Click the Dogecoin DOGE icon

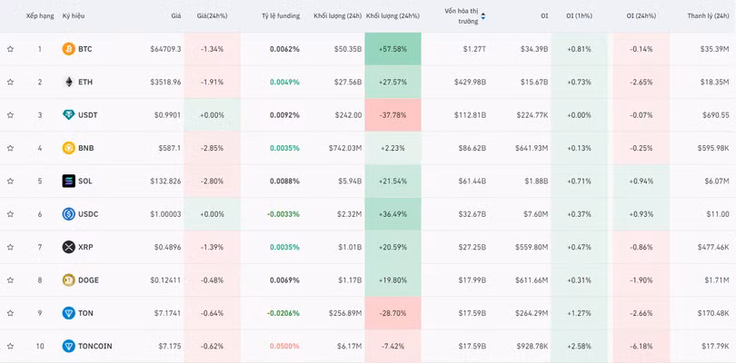click(x=68, y=280)
